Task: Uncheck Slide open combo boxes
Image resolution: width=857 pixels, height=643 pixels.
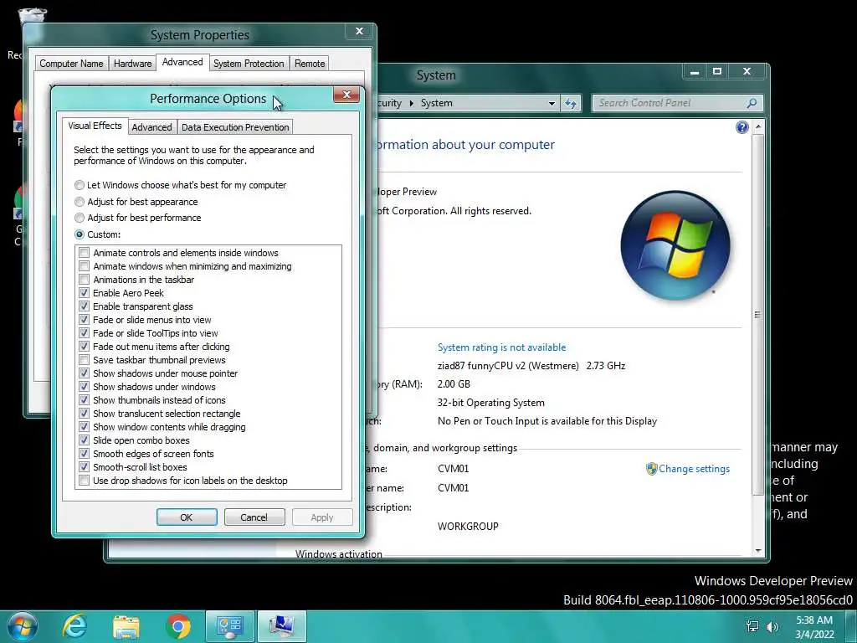Action: [x=84, y=440]
